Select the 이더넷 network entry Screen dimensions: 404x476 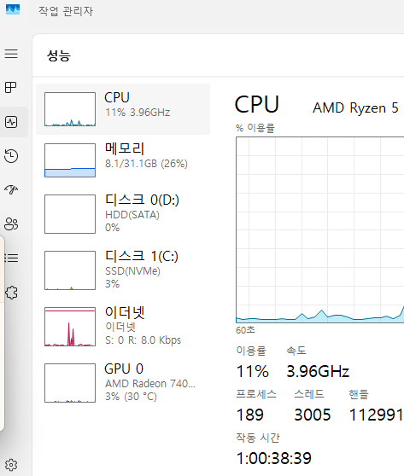click(123, 327)
